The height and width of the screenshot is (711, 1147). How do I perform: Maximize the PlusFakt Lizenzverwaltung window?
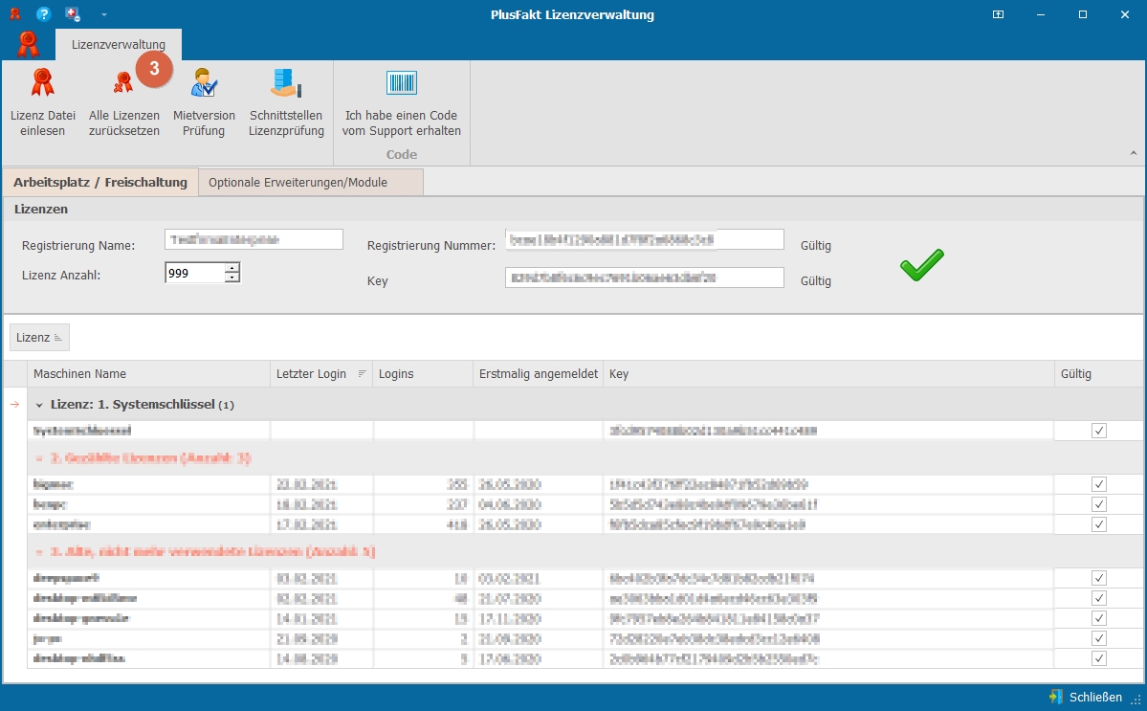point(1083,14)
